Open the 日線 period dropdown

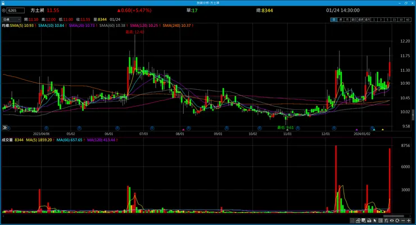point(11,19)
